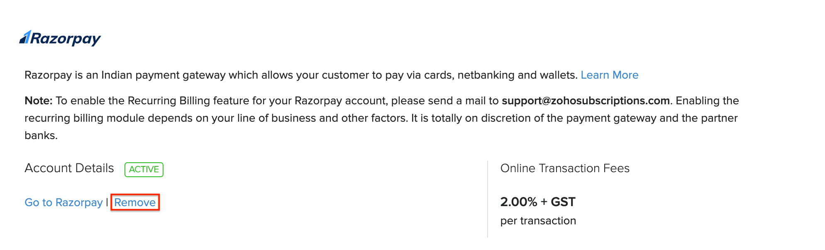Follow the Go to Razorpay link
The width and height of the screenshot is (825, 250).
pos(63,202)
